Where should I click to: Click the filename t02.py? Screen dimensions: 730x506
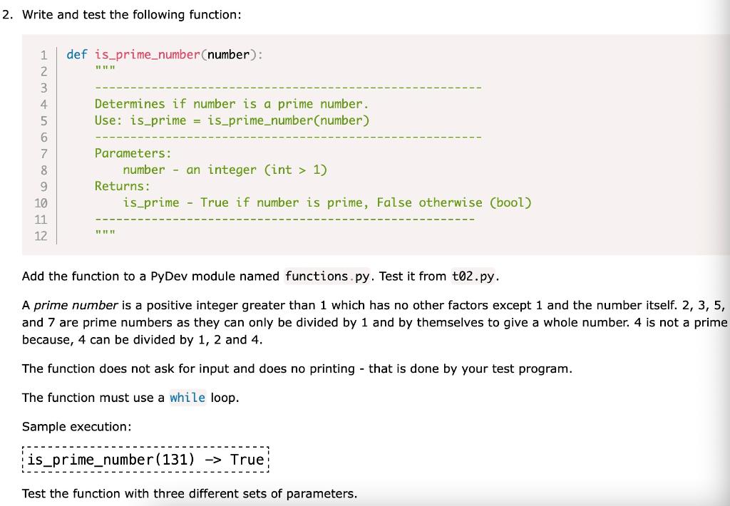tap(473, 276)
